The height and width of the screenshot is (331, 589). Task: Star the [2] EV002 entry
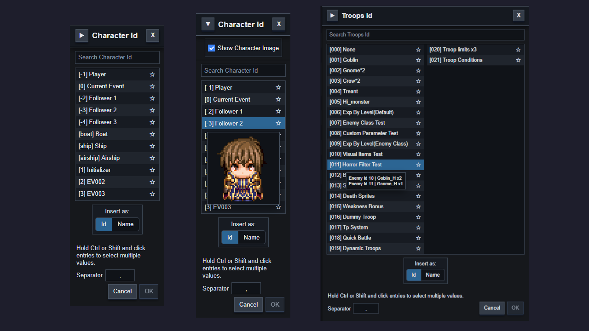pyautogui.click(x=152, y=182)
